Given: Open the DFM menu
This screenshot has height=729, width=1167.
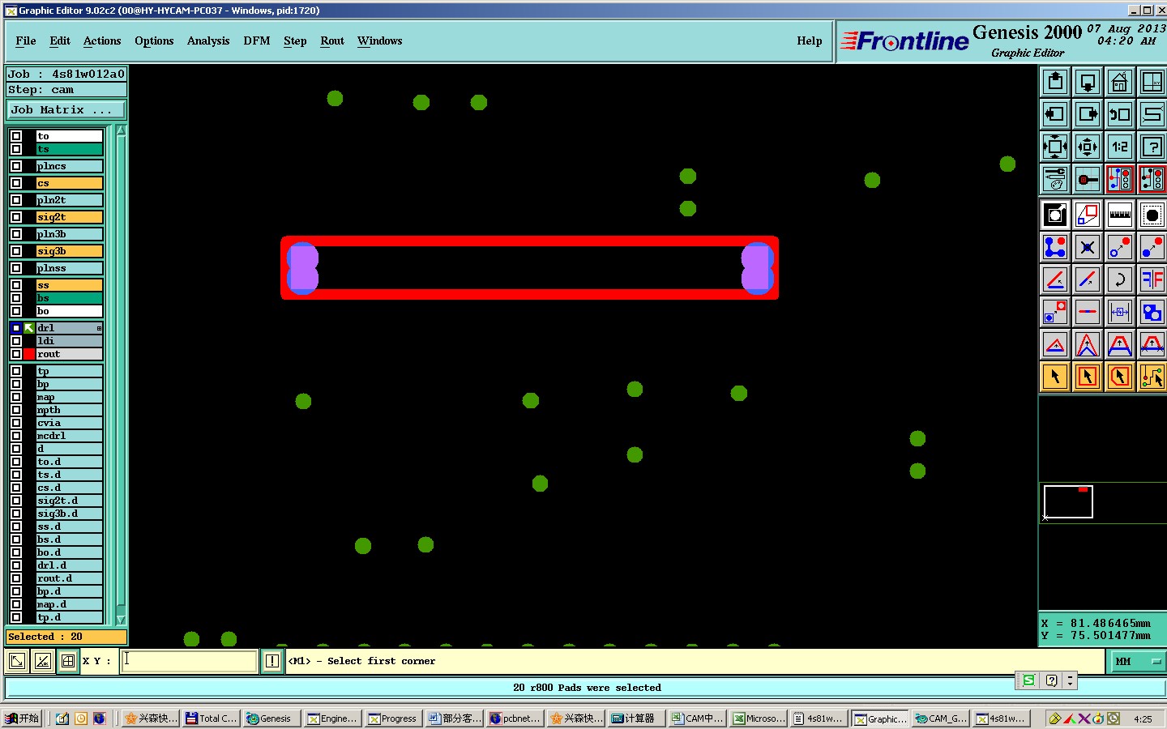Looking at the screenshot, I should coord(257,41).
